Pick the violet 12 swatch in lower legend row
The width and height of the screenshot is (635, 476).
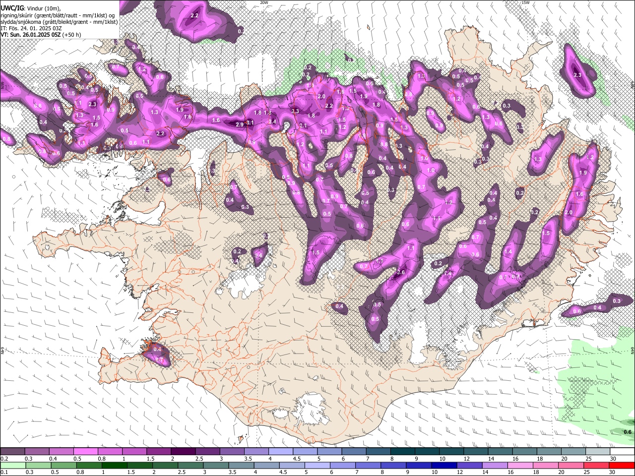click(470, 466)
